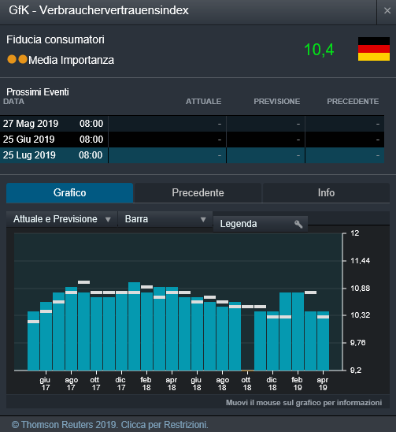This screenshot has height=432, width=396.
Task: Click the PRECEDENTE column header
Action: 353,102
